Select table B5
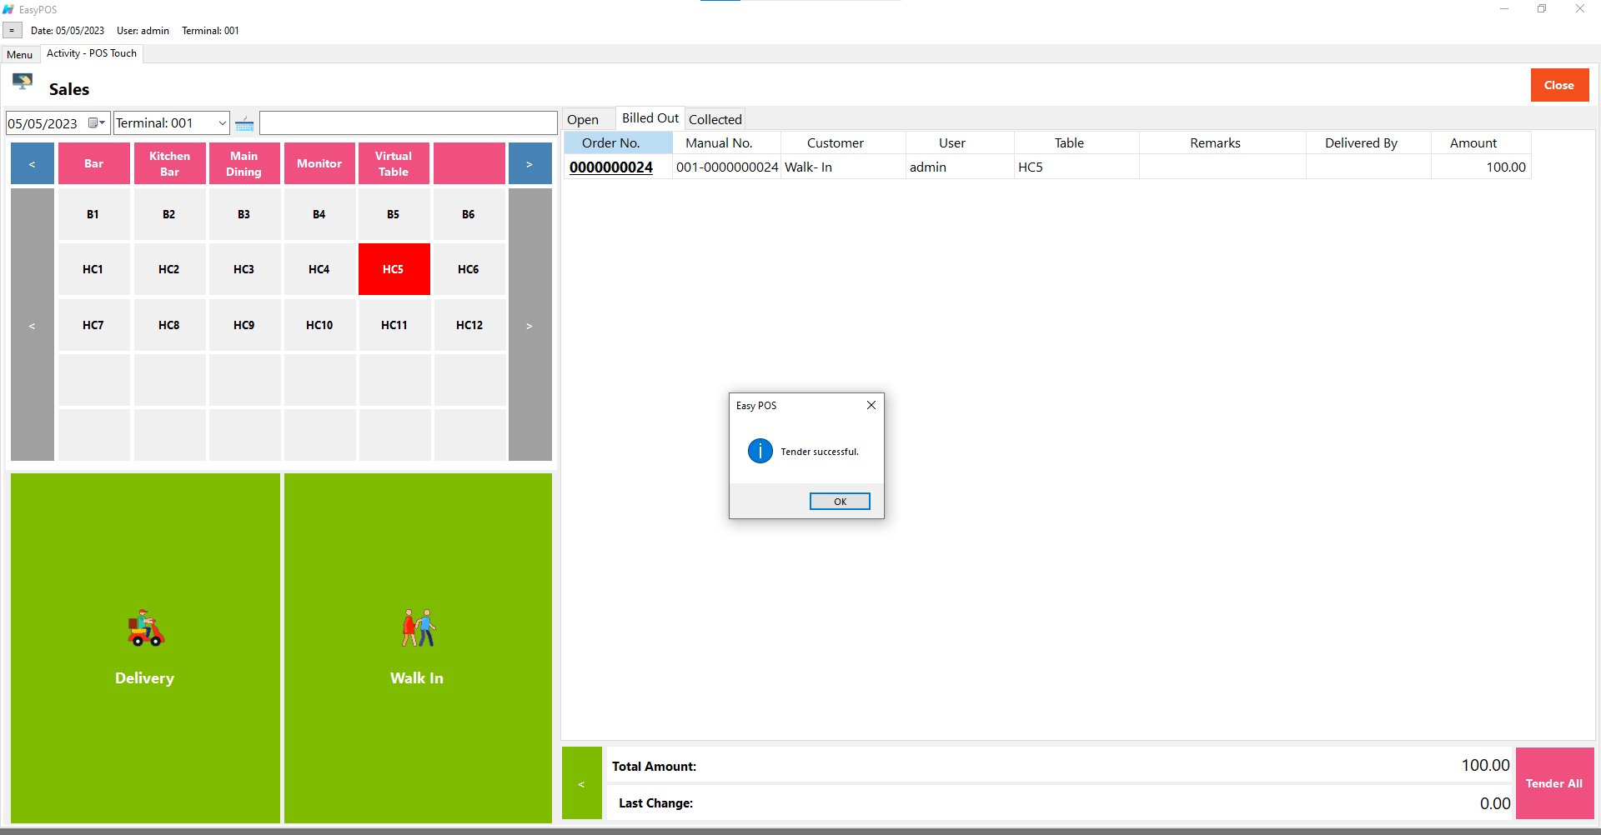 (394, 214)
